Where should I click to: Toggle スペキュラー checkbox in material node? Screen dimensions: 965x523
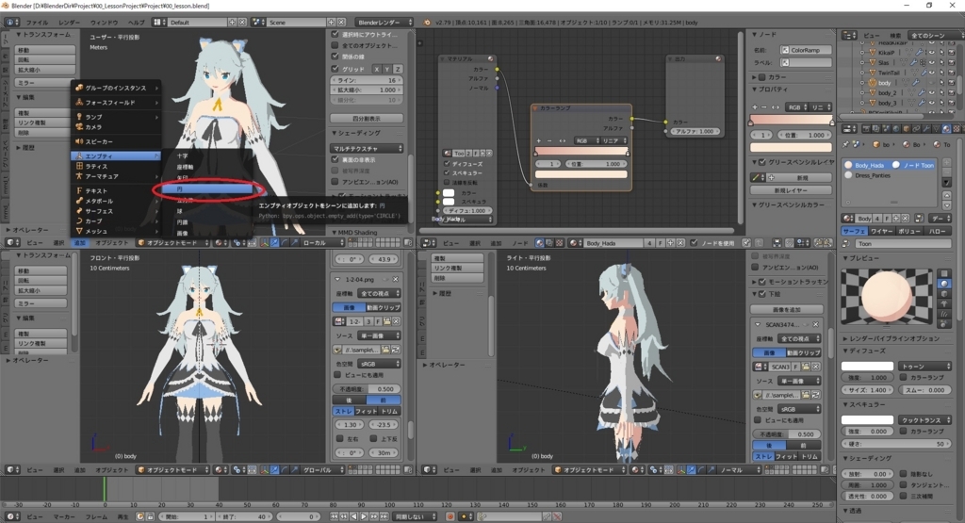(448, 172)
